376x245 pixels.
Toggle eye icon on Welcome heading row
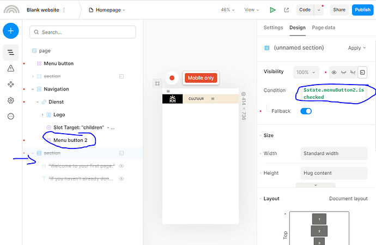122,166
